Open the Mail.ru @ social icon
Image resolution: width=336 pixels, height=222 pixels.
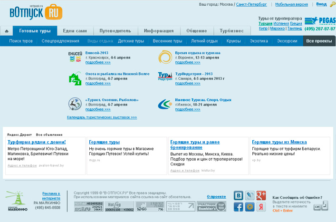(250, 207)
